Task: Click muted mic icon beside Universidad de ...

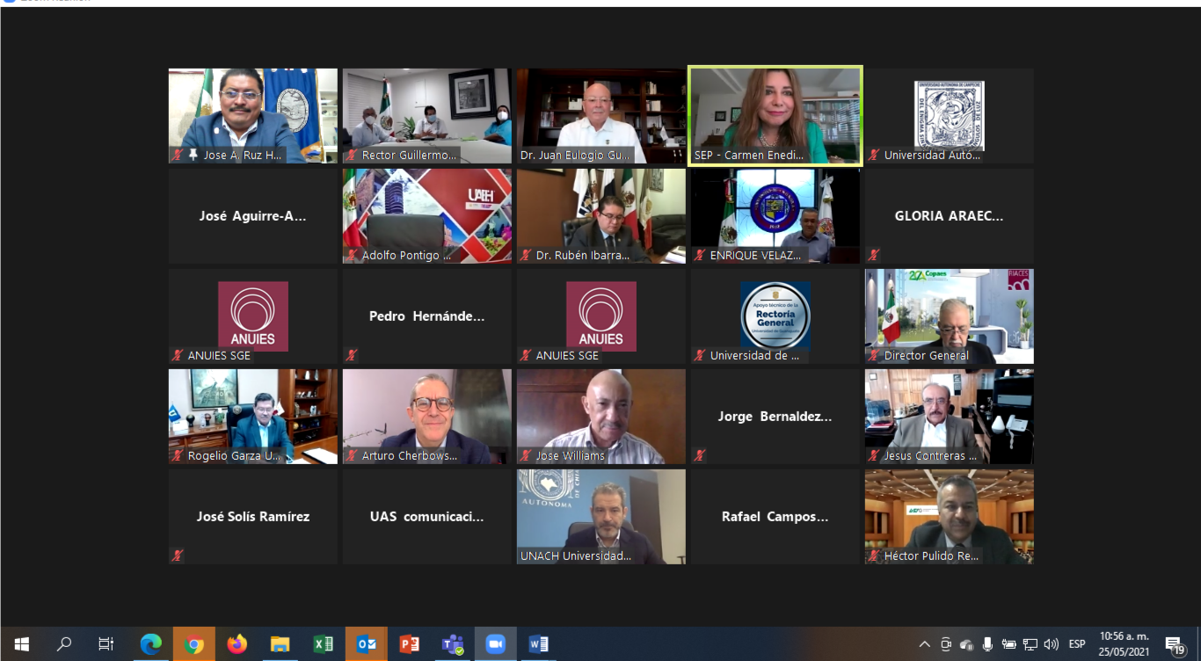Action: (x=700, y=355)
